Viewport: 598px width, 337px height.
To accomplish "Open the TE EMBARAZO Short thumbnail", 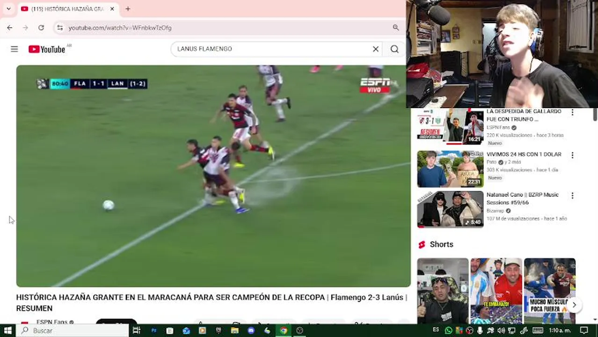I will pyautogui.click(x=496, y=291).
